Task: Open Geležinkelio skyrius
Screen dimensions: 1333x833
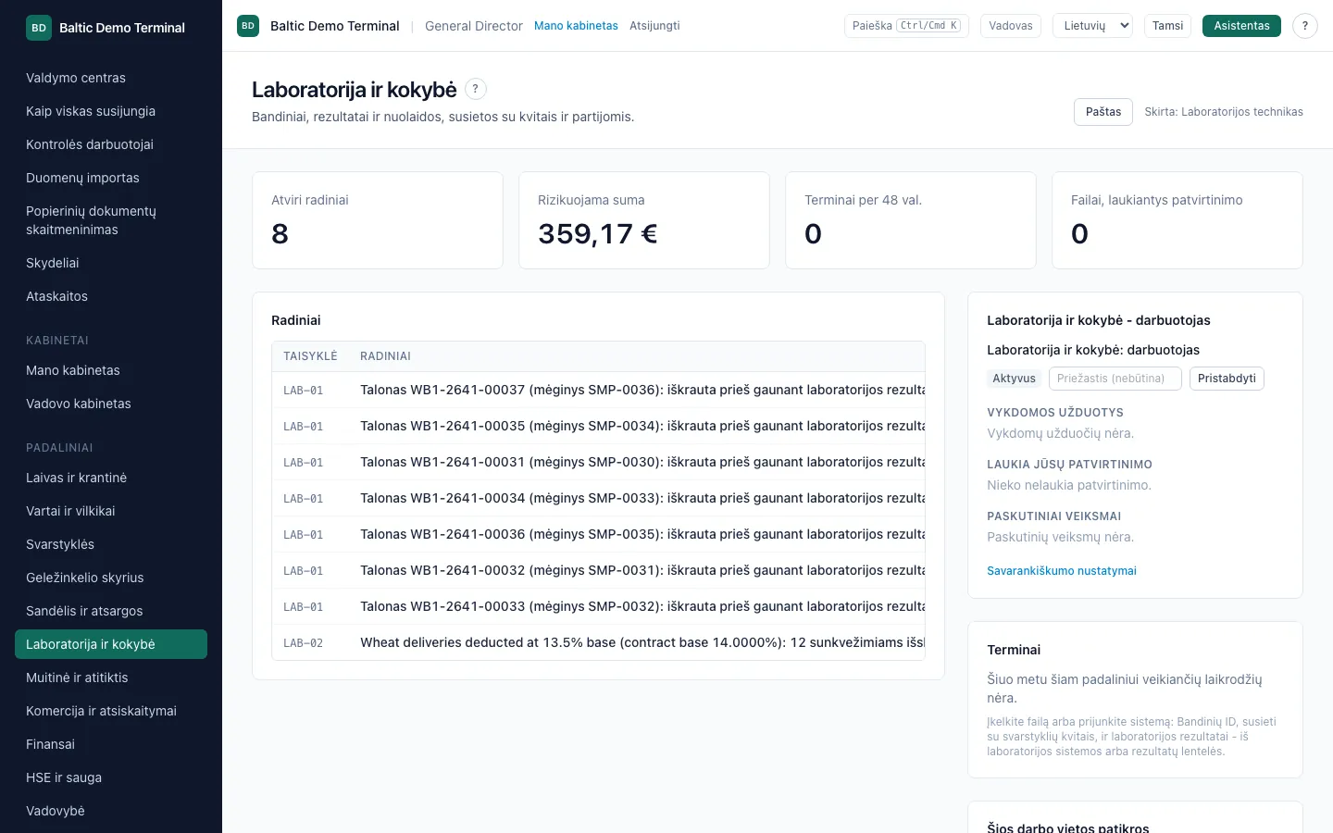Action: [111, 578]
